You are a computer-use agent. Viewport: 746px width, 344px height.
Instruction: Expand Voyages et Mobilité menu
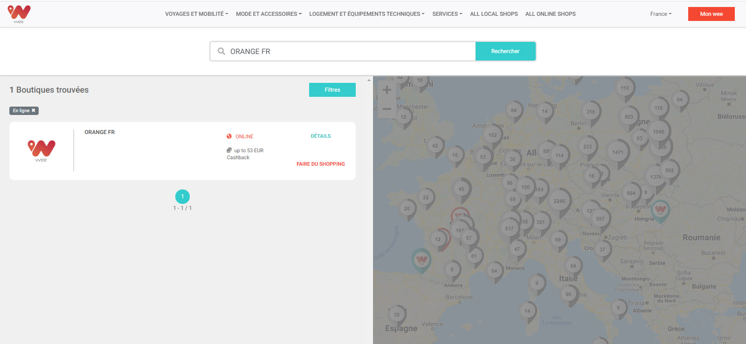[x=196, y=14]
